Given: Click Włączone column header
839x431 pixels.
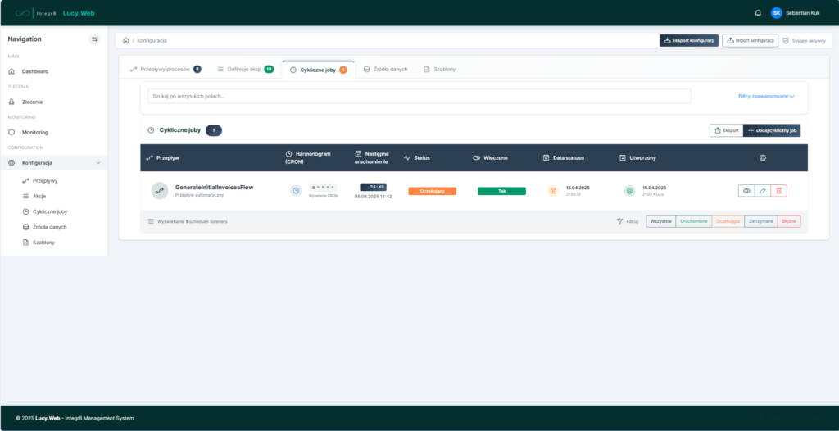Looking at the screenshot, I should [x=490, y=158].
